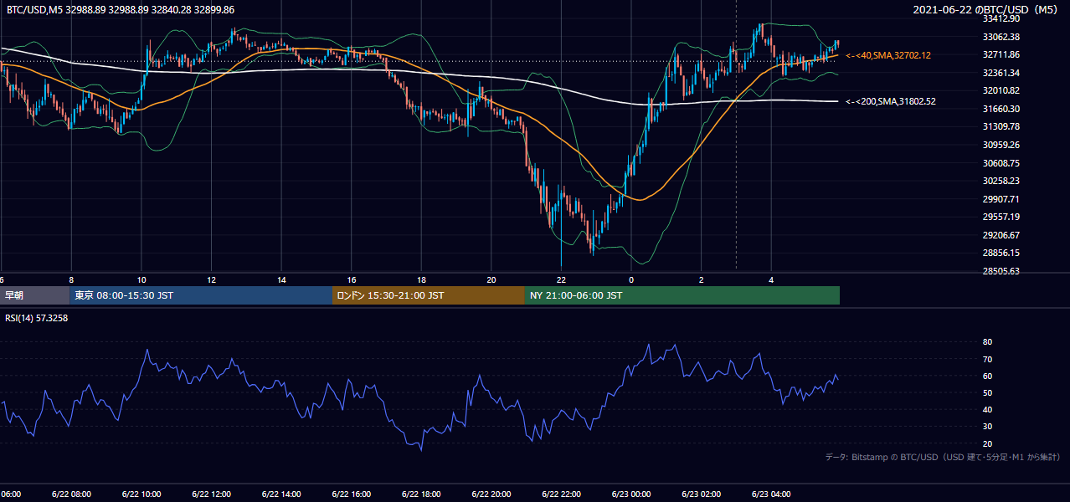The width and height of the screenshot is (1070, 502).
Task: Click price axis value 33412.90
Action: pyautogui.click(x=1001, y=18)
